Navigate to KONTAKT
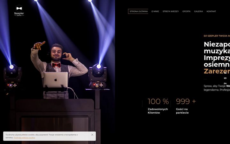The image size is (230, 144). (211, 11)
